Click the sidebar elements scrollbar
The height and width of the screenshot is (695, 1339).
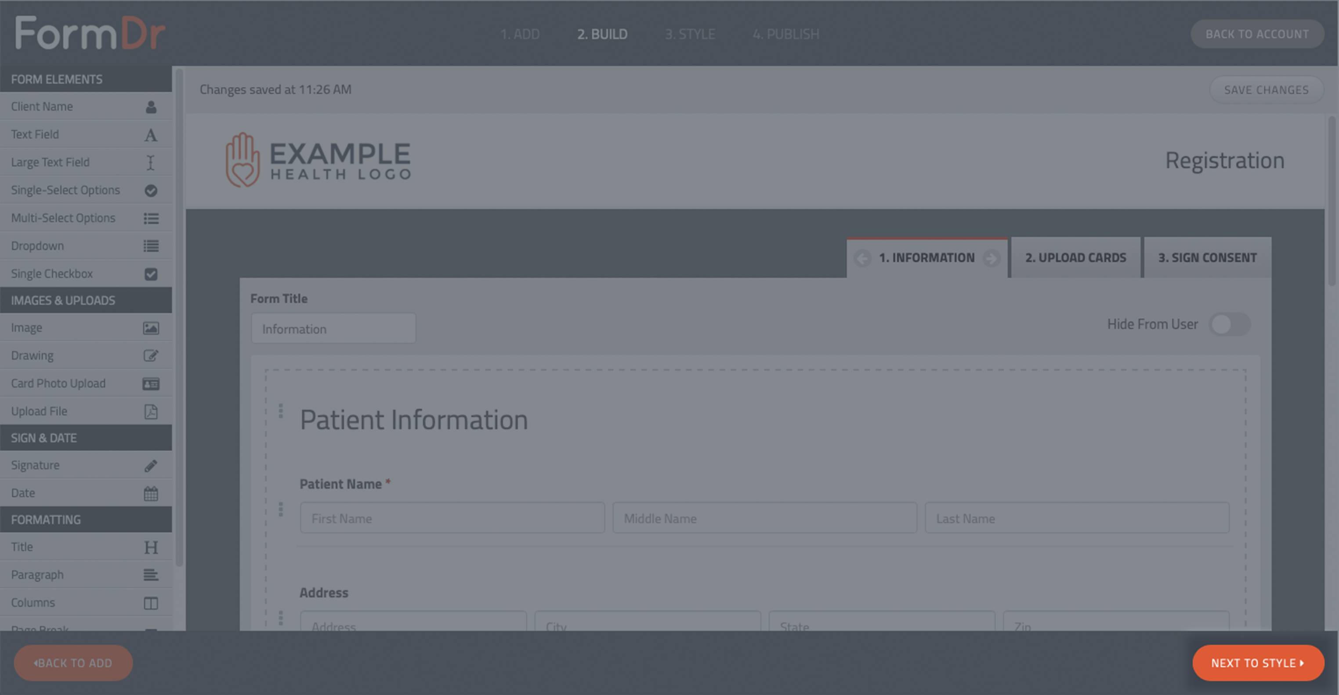(x=179, y=317)
